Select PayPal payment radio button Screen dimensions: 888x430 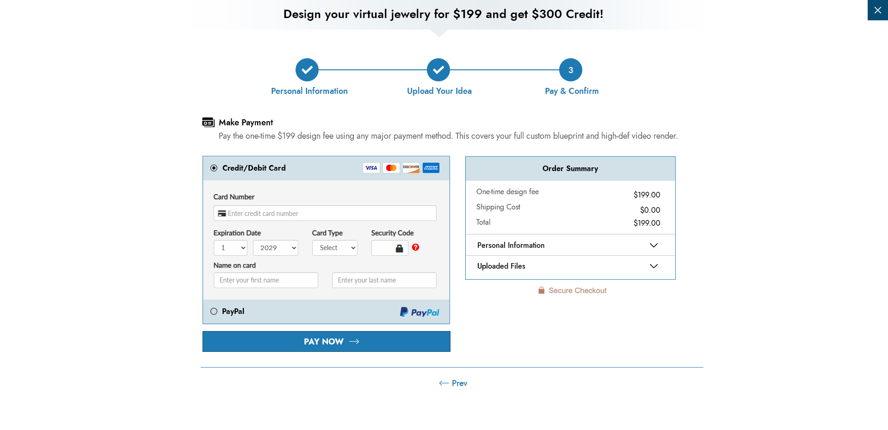pyautogui.click(x=214, y=311)
